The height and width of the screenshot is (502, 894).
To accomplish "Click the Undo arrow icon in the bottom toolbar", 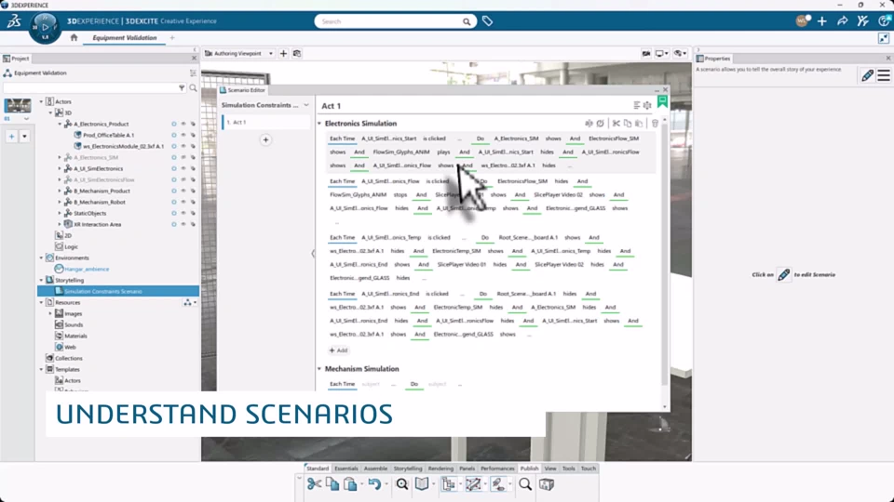I will (x=374, y=484).
